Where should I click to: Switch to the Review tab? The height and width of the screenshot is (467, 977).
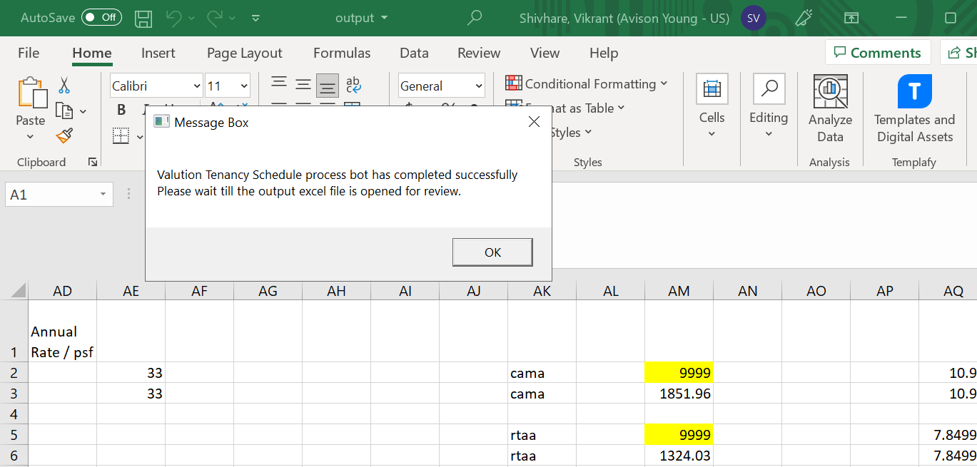point(479,53)
